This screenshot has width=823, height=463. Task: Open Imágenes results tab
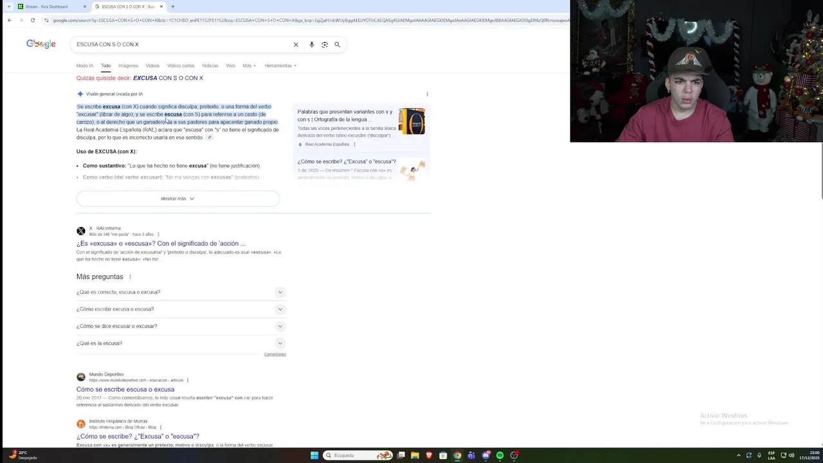pyautogui.click(x=128, y=66)
